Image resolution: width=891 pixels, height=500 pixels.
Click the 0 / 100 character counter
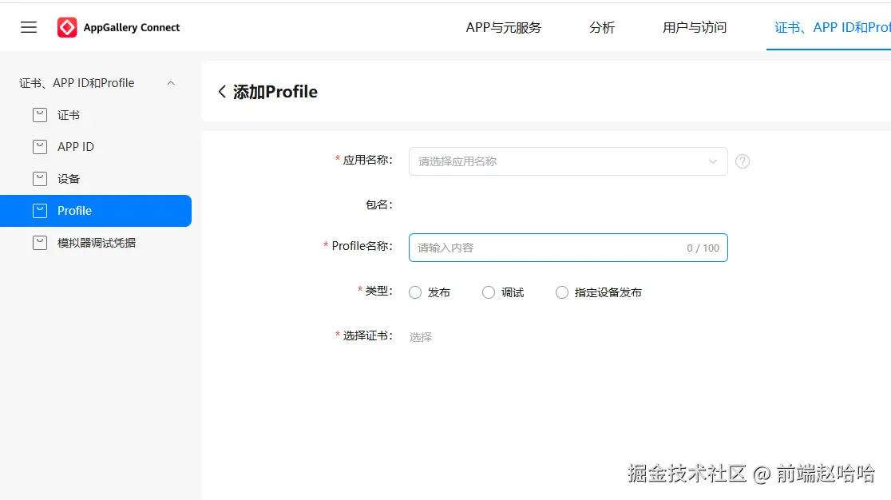tap(703, 248)
